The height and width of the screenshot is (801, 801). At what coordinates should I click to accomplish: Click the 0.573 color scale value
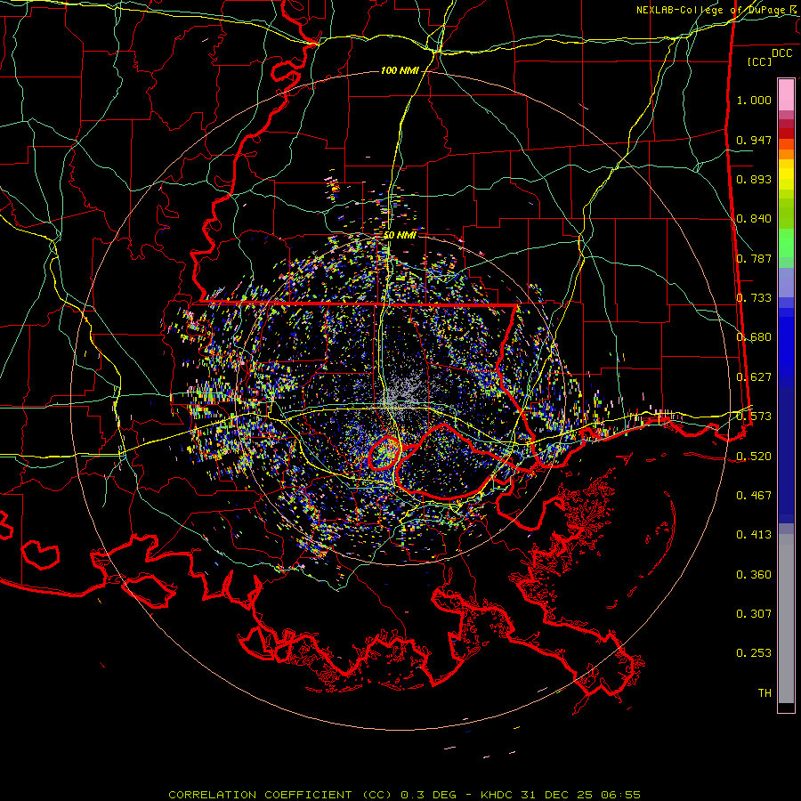click(754, 417)
